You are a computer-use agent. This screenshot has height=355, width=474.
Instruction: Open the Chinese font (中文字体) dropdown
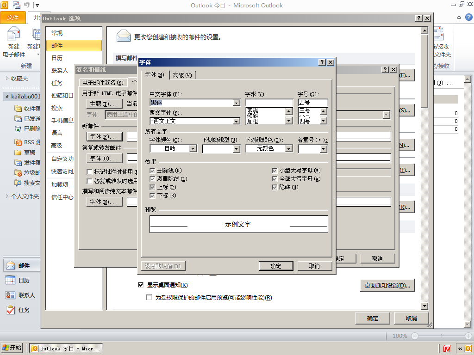pos(237,103)
